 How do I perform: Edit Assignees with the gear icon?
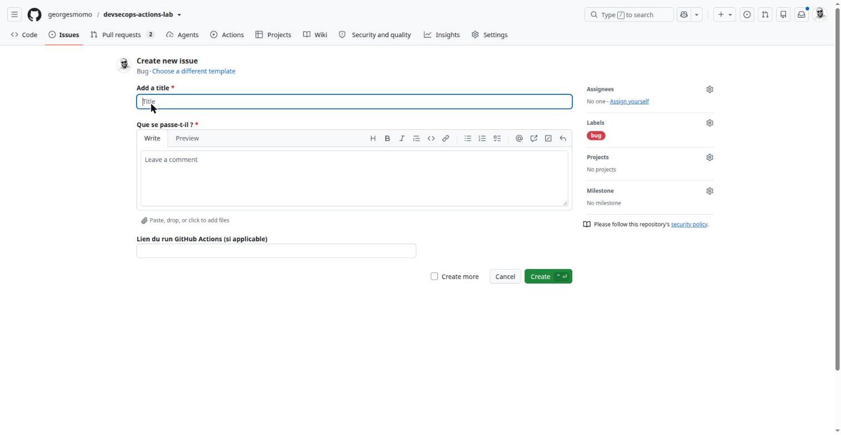[709, 89]
